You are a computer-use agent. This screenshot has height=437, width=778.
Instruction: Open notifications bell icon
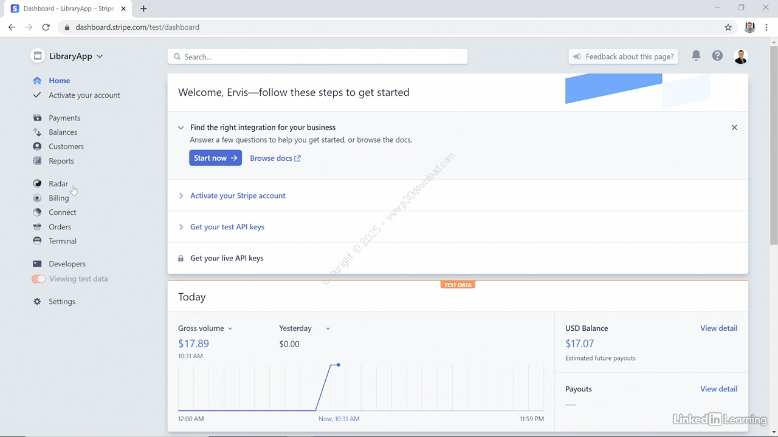pos(696,56)
